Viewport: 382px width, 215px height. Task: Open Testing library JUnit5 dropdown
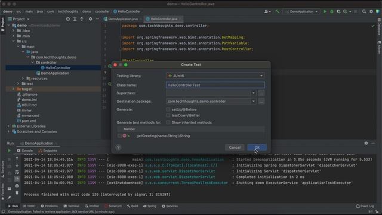point(215,76)
